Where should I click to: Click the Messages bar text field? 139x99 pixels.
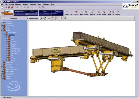tap(76, 97)
